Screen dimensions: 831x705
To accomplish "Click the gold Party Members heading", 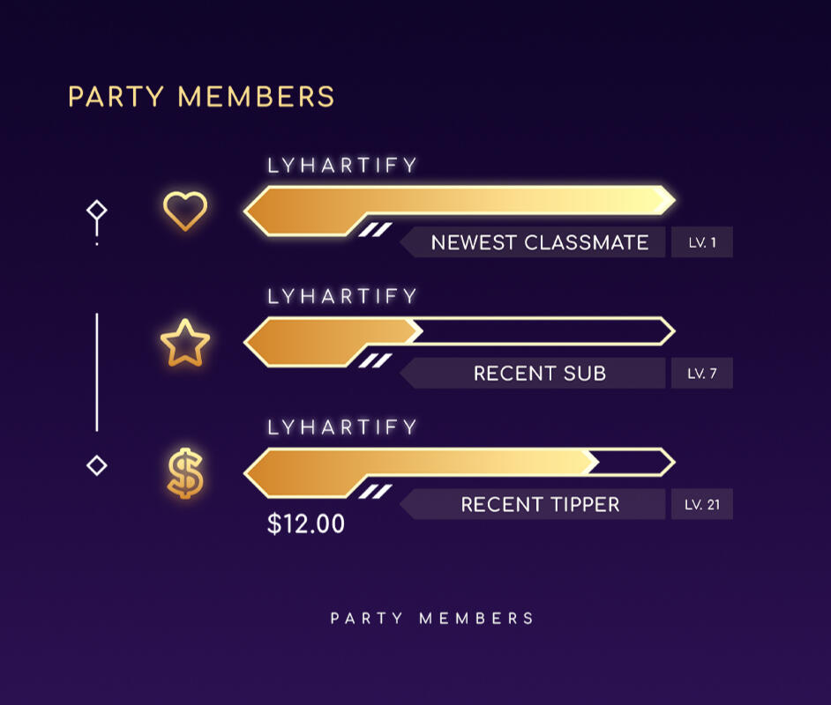I will click(201, 96).
